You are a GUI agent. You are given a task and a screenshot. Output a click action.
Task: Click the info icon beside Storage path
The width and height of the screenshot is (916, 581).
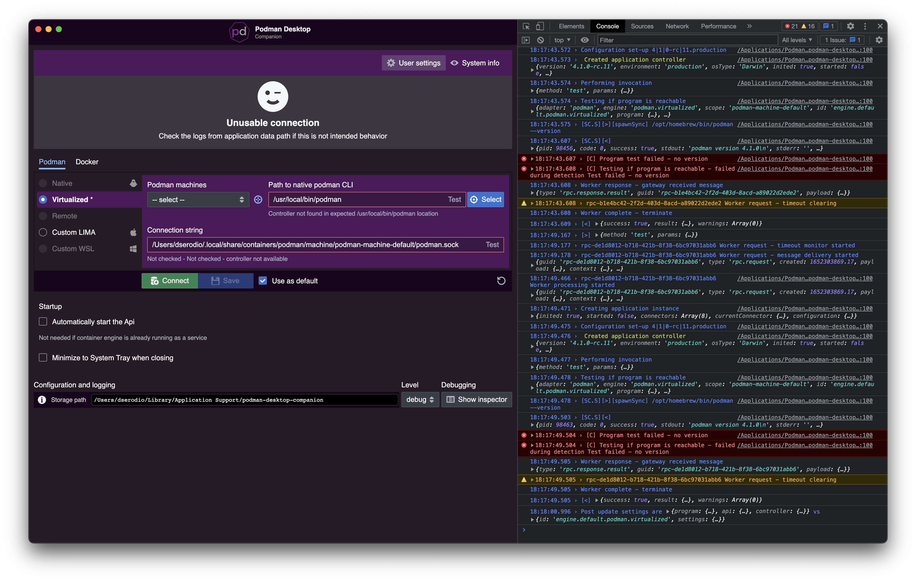point(42,400)
